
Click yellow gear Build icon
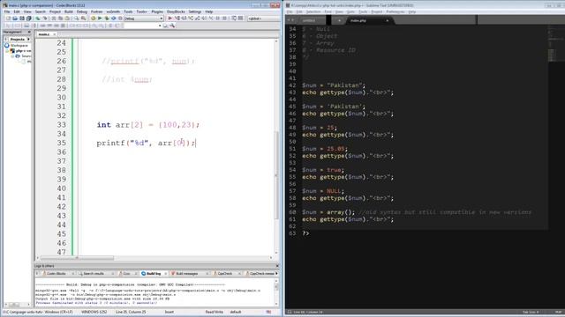tap(94, 18)
